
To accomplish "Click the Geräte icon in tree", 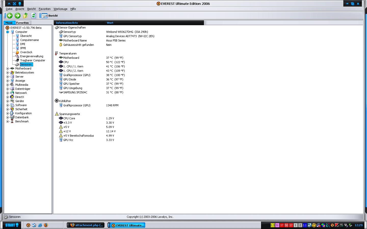I will pos(12,101).
